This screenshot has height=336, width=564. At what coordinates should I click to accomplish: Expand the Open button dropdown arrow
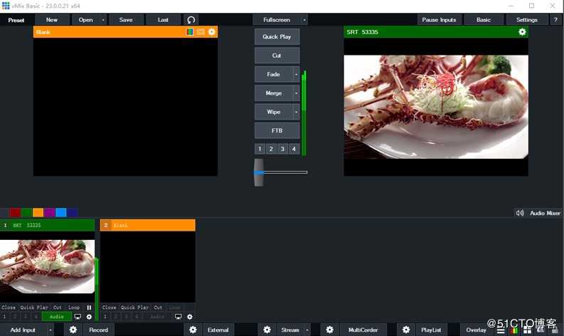tap(103, 20)
